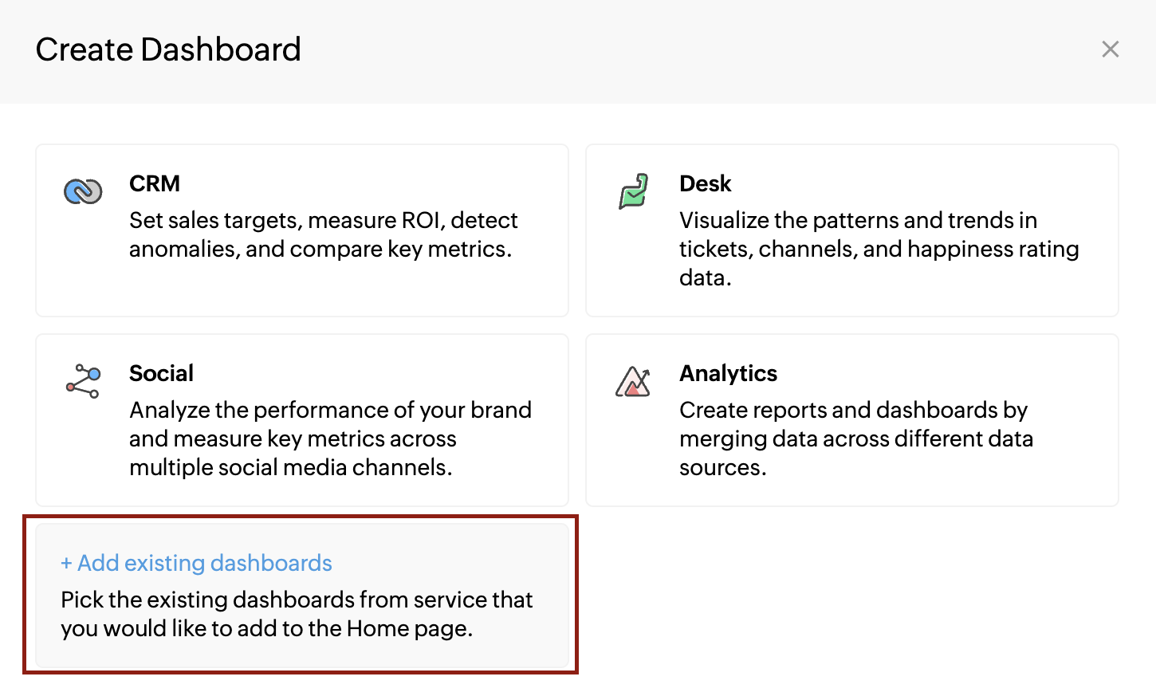1156x700 pixels.
Task: Click the Social description about brand performance
Action: [x=330, y=438]
